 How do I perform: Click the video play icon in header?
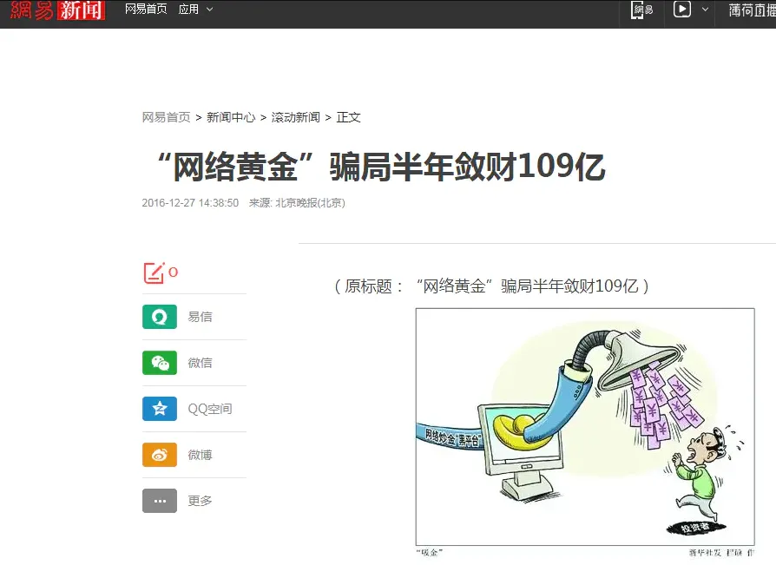pos(682,9)
